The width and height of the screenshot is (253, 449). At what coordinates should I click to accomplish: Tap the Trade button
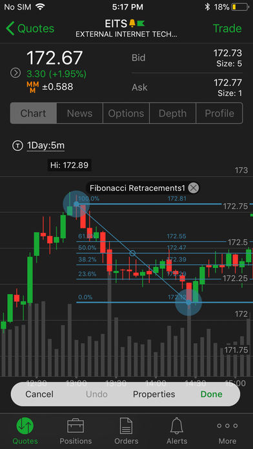click(x=227, y=28)
